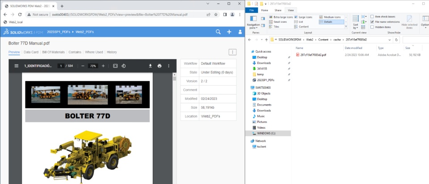Open the PDF viewer sidebar menu icon
This screenshot has width=429, height=184.
(17, 66)
